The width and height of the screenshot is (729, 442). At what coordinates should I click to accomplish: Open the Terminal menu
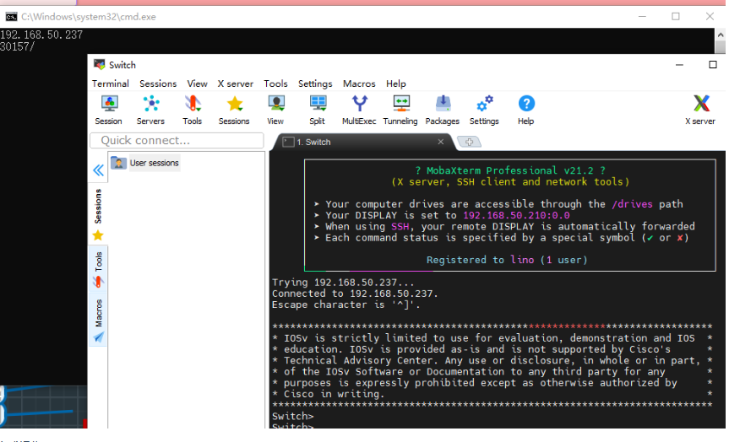(110, 84)
